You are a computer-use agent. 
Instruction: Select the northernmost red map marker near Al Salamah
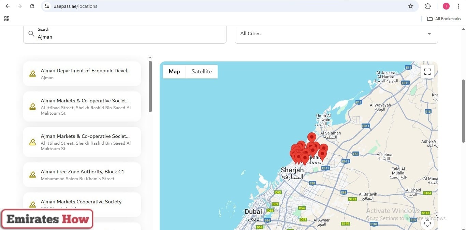[x=311, y=137]
